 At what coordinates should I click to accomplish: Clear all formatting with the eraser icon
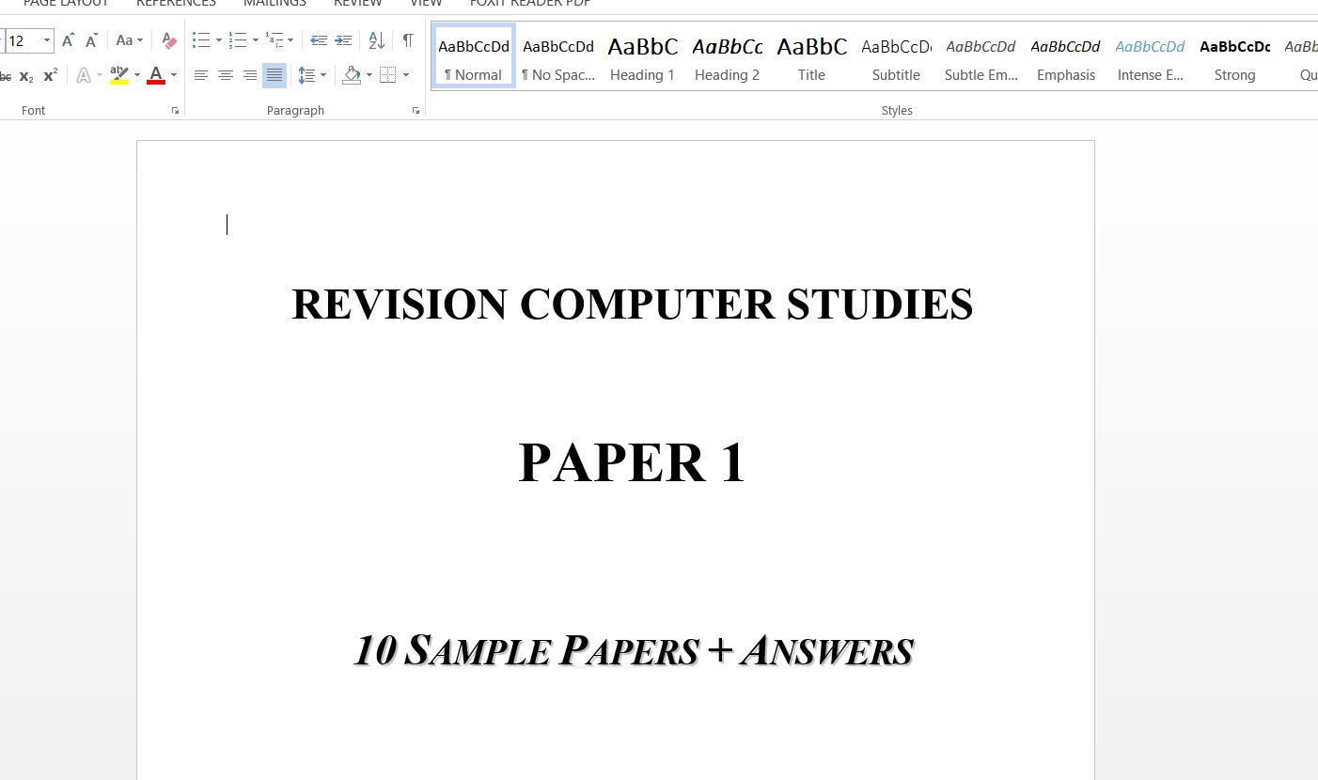click(x=168, y=40)
